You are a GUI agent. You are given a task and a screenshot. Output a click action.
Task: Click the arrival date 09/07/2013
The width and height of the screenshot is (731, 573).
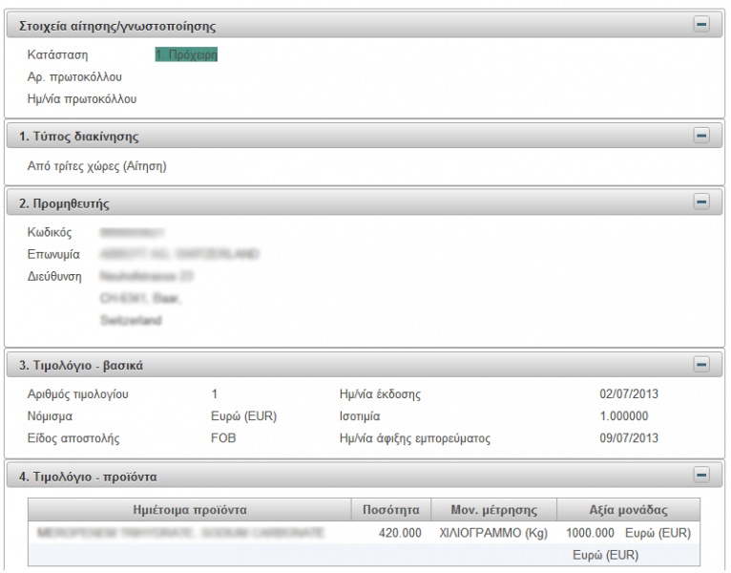tap(629, 438)
